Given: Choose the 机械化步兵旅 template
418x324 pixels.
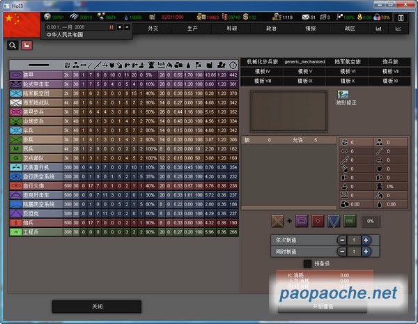Looking at the screenshot, I should (x=262, y=62).
